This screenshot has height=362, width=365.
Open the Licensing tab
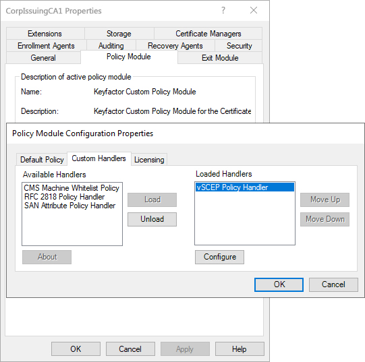click(x=149, y=160)
